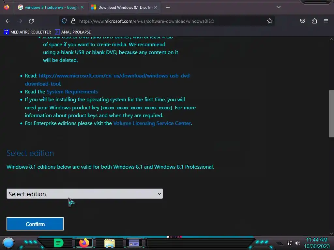The image size is (334, 250).
Task: Go back to the previous page
Action: 8,21
